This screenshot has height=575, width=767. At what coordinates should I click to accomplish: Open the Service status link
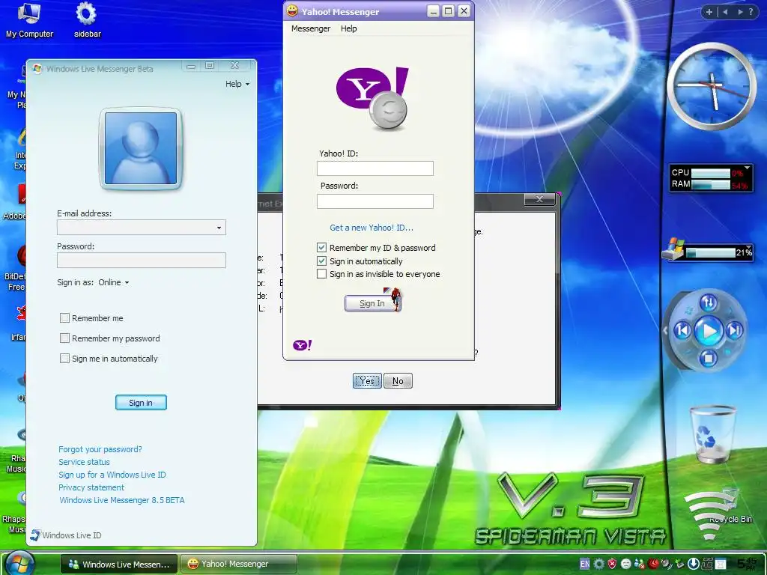(84, 461)
